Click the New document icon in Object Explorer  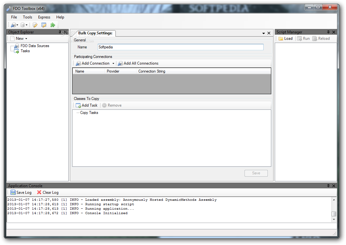[12, 38]
